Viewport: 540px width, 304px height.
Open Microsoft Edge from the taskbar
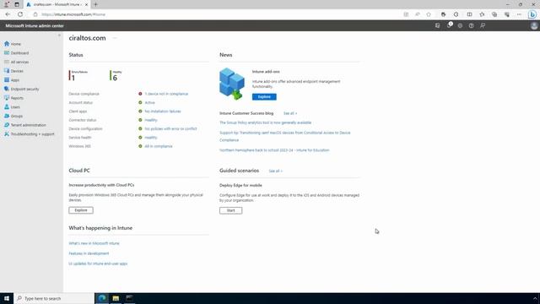click(102, 298)
